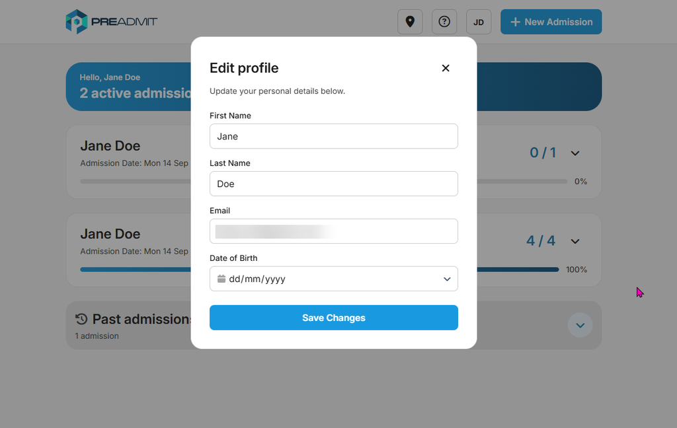Click the dd/mm/yyyy date placeholder
677x428 pixels.
pos(257,279)
